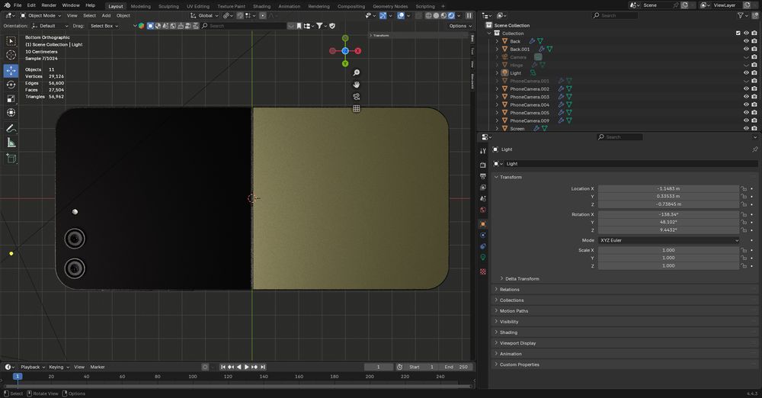Select the Add Cube tool

[x=11, y=158]
